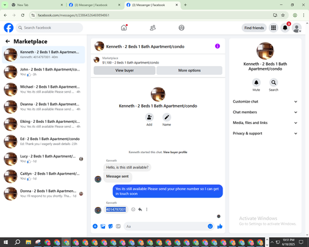Open more actions plus icon in composer
309x247 pixels.
95,227
